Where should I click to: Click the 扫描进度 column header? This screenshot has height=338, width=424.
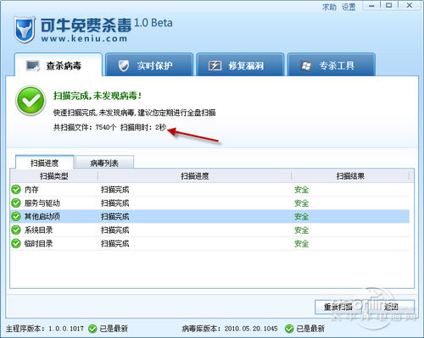[x=195, y=176]
